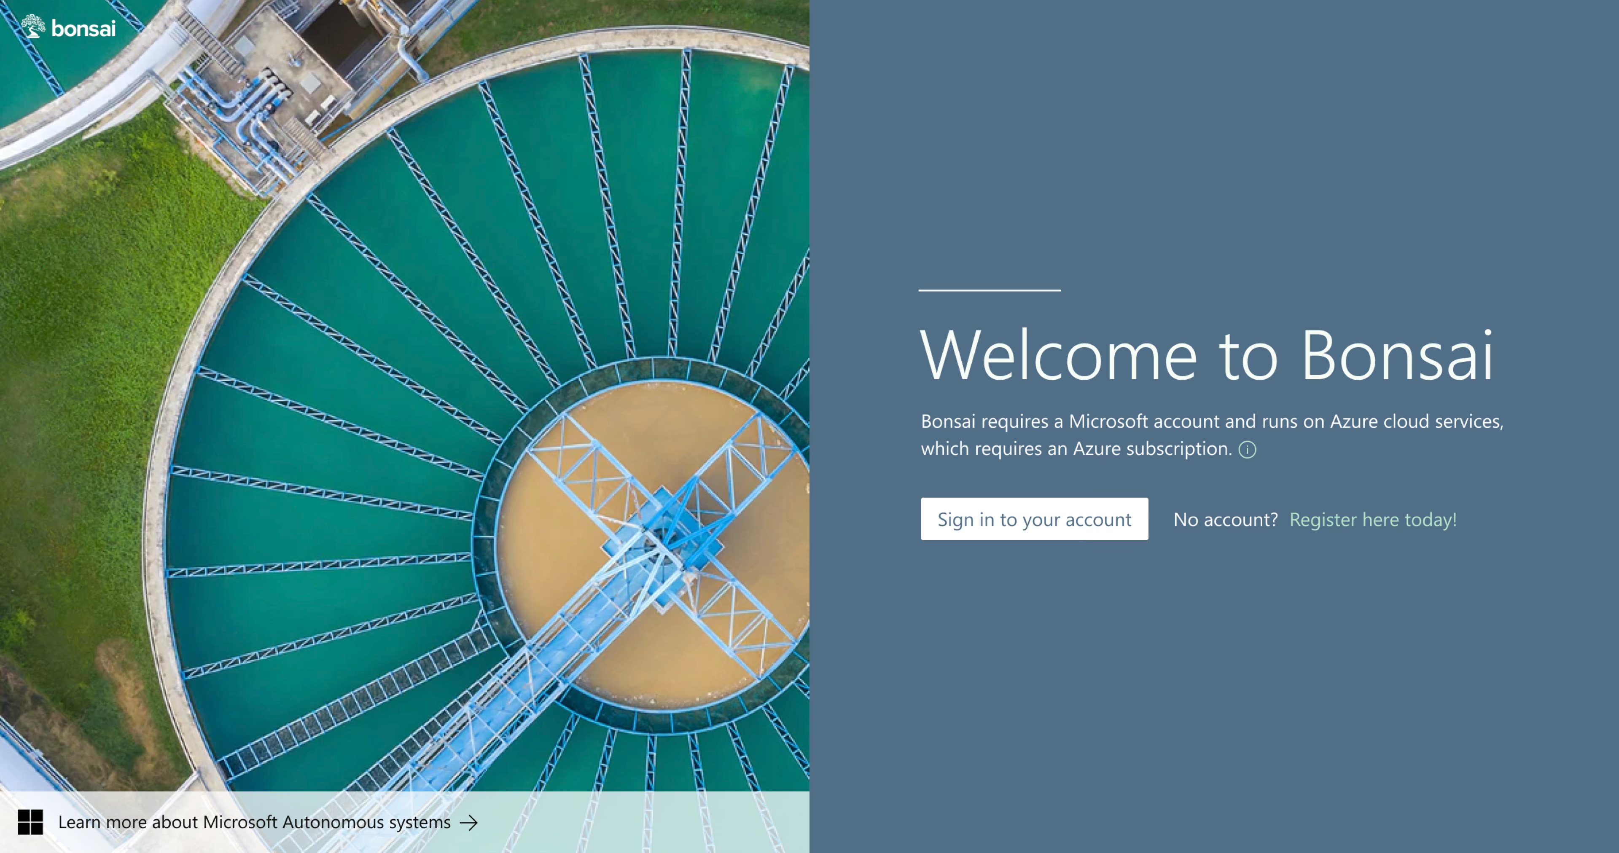Click the bonsai wordmark text
The height and width of the screenshot is (853, 1619).
(x=83, y=28)
